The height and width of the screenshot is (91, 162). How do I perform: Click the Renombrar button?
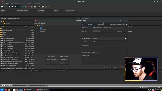[64, 60]
